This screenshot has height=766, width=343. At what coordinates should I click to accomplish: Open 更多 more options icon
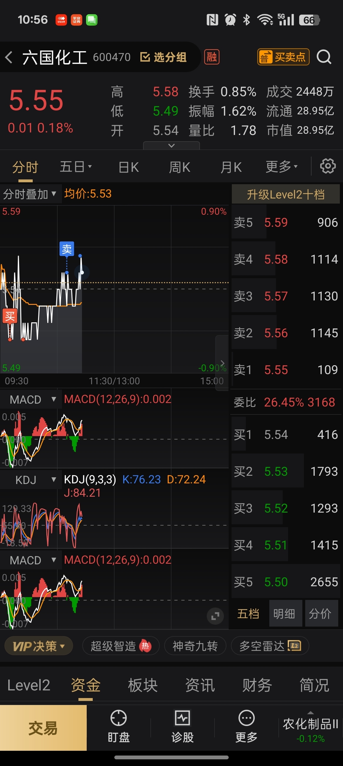246,727
